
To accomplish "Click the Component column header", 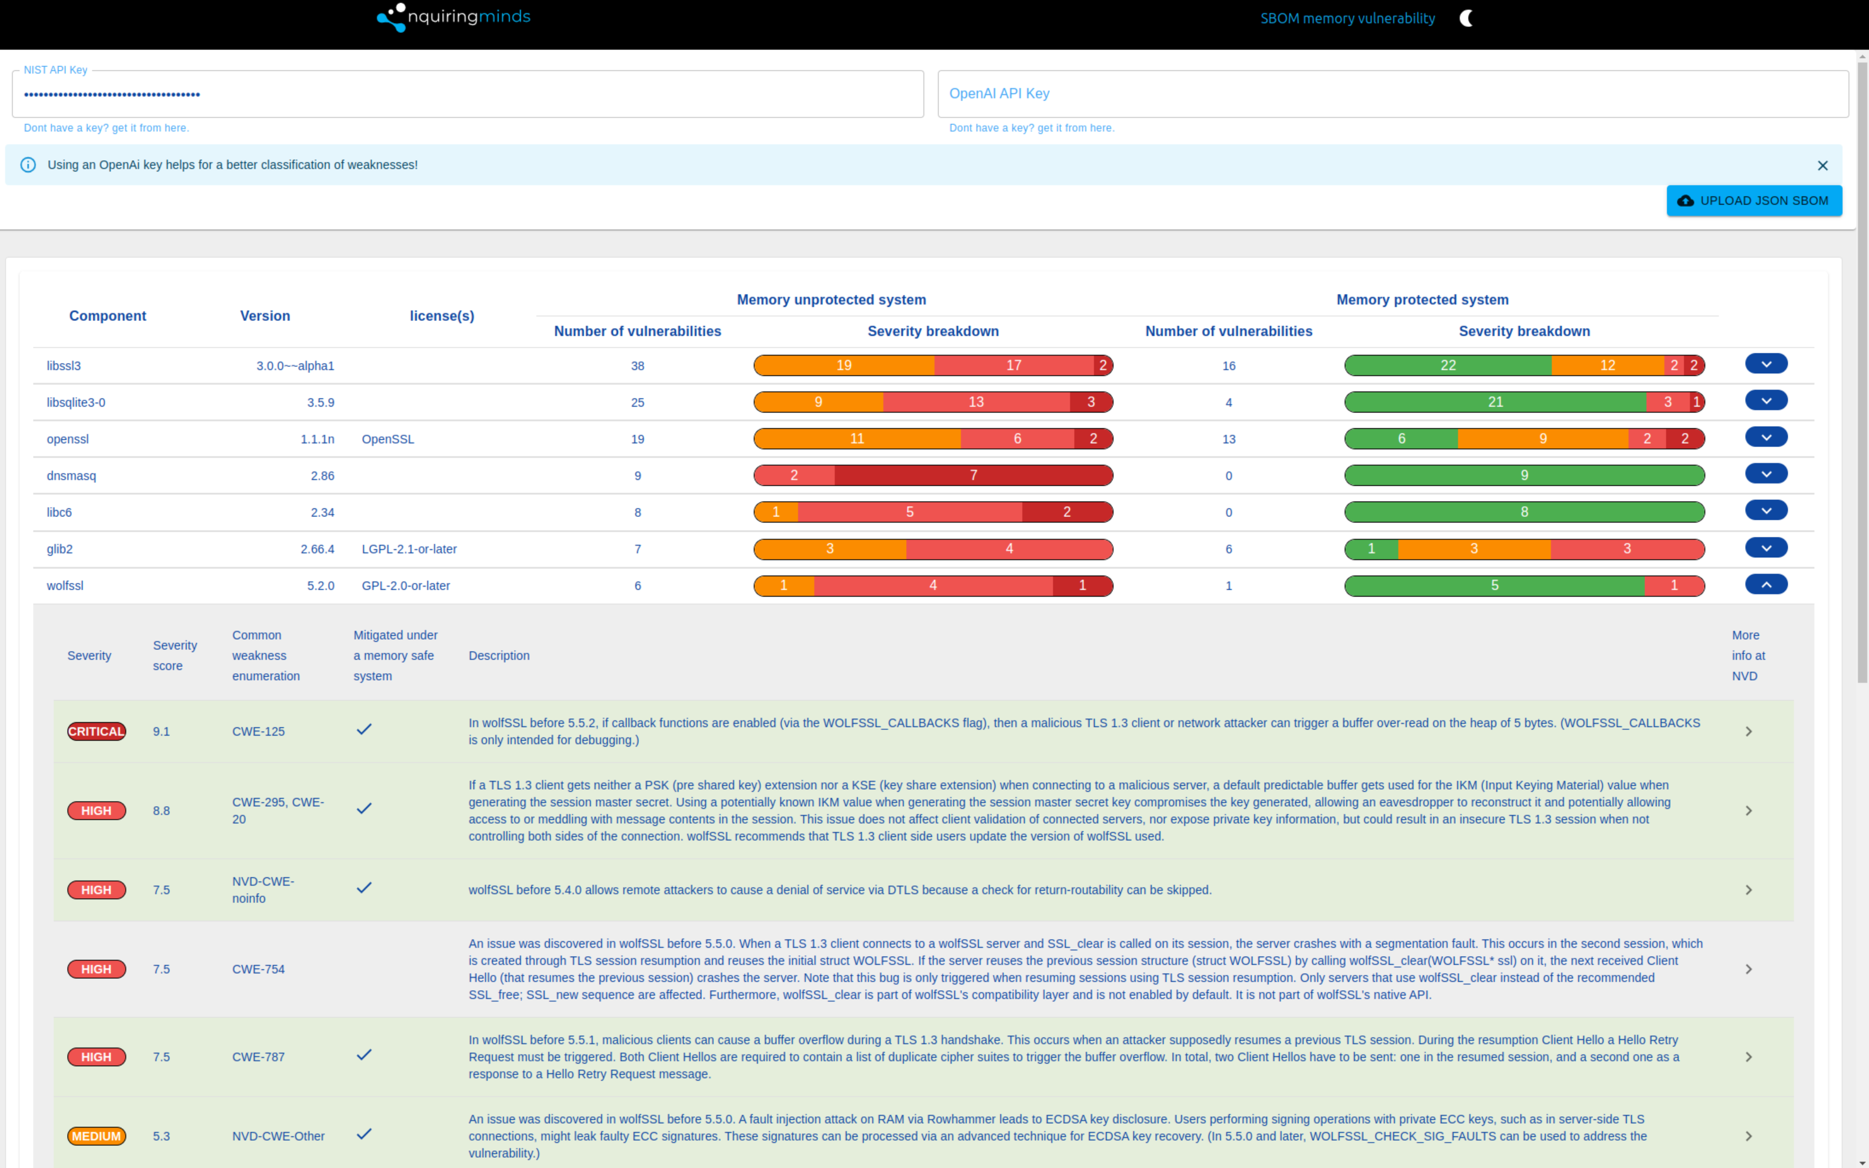I will tap(107, 316).
